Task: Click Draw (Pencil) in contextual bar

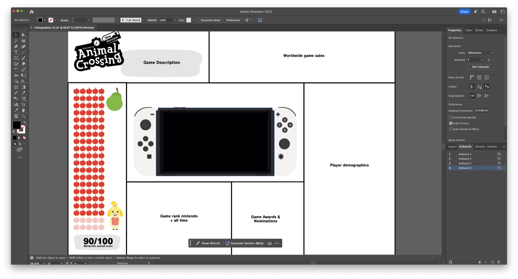Action: coord(208,243)
